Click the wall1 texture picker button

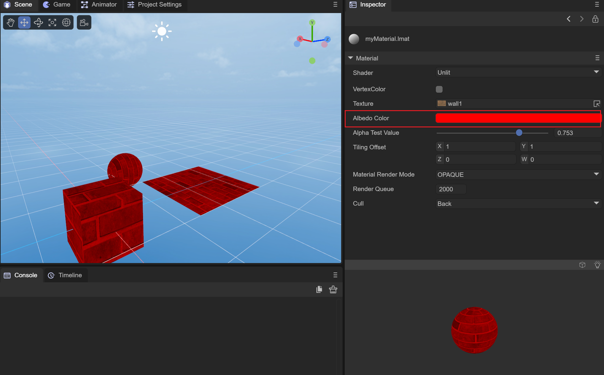pyautogui.click(x=597, y=104)
